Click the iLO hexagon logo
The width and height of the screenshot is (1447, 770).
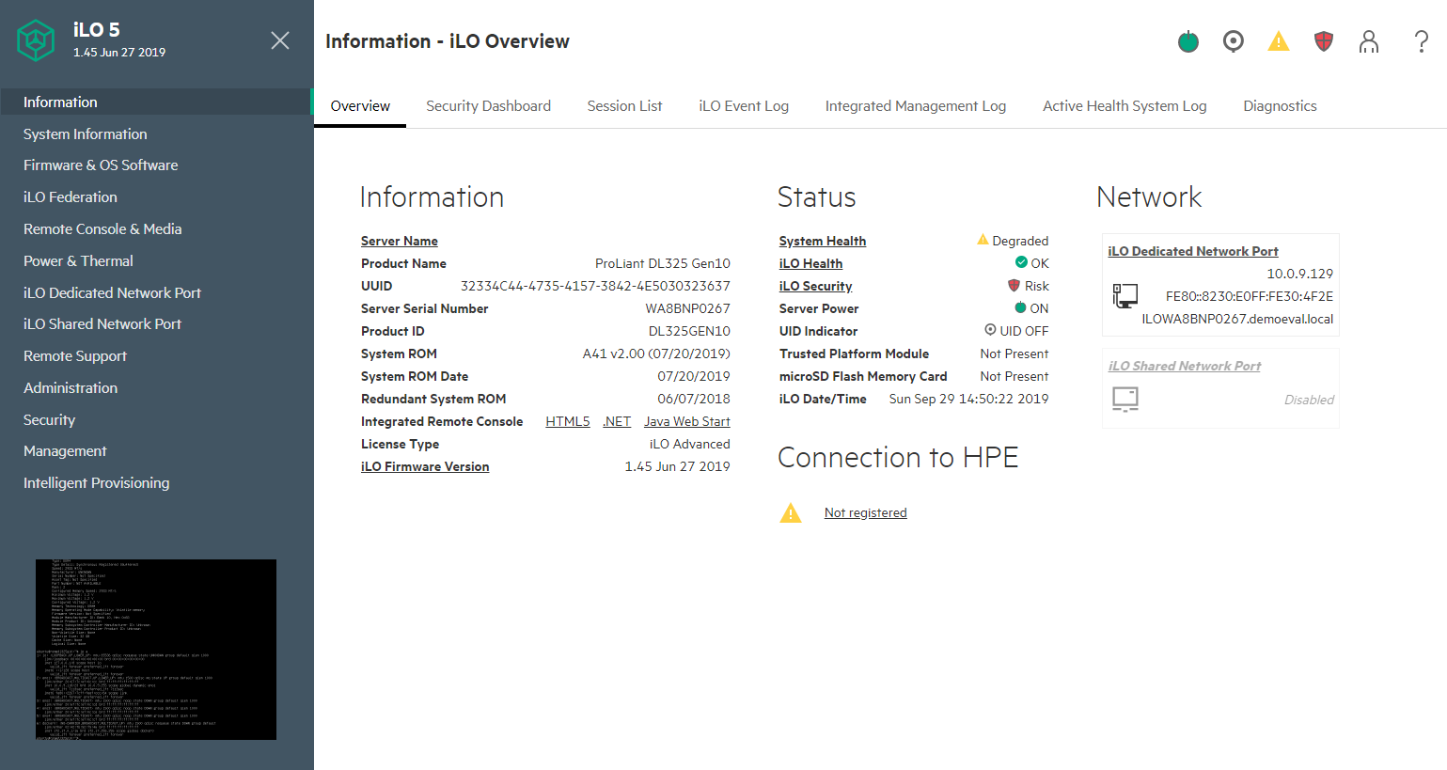click(x=36, y=40)
